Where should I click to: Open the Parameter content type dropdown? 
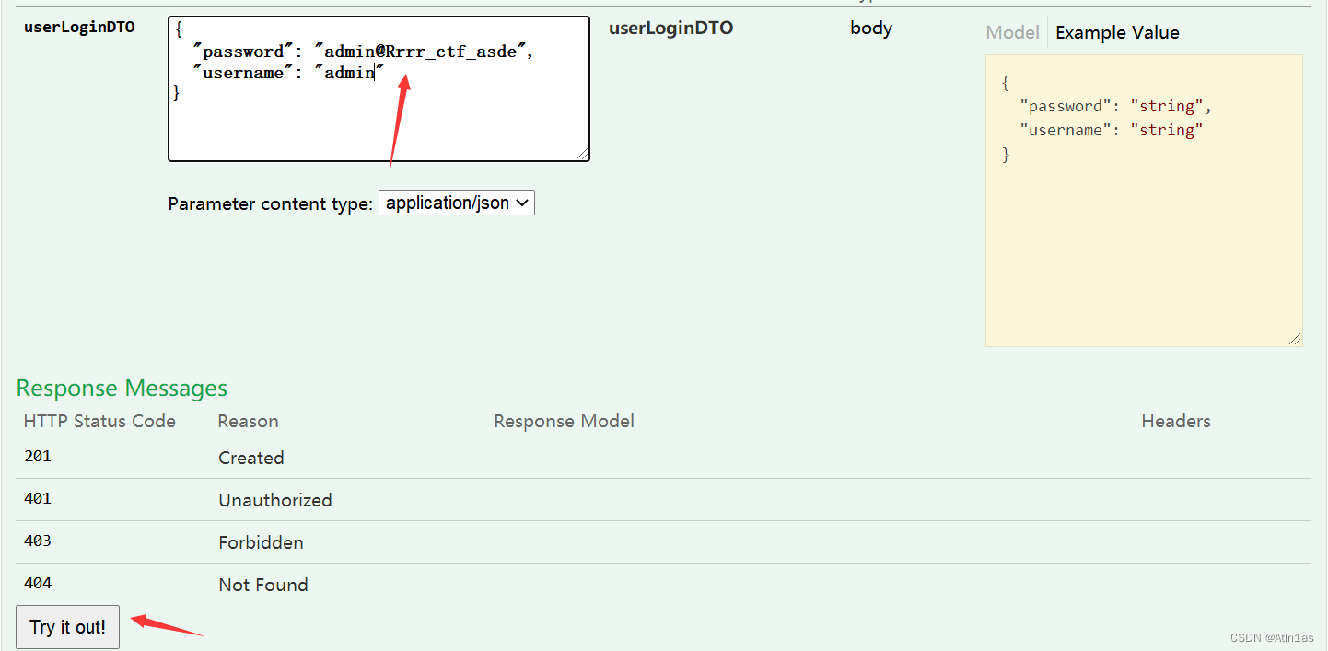tap(456, 203)
